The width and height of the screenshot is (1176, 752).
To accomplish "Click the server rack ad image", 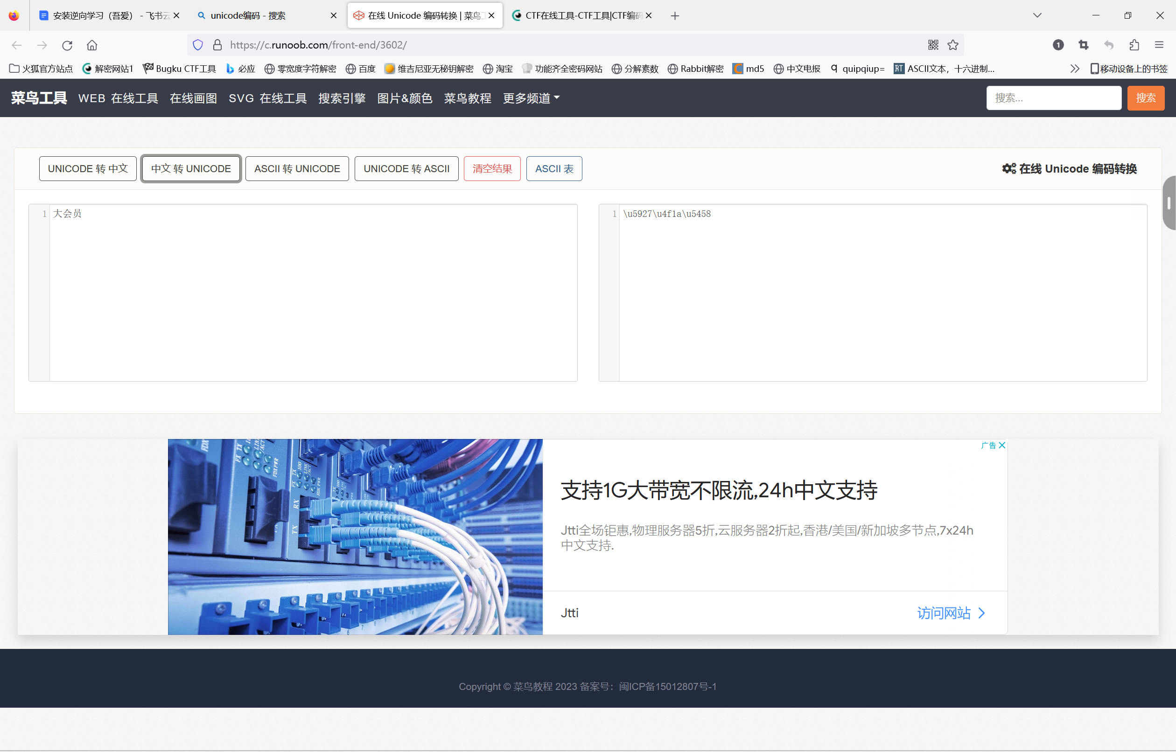I will [x=355, y=536].
